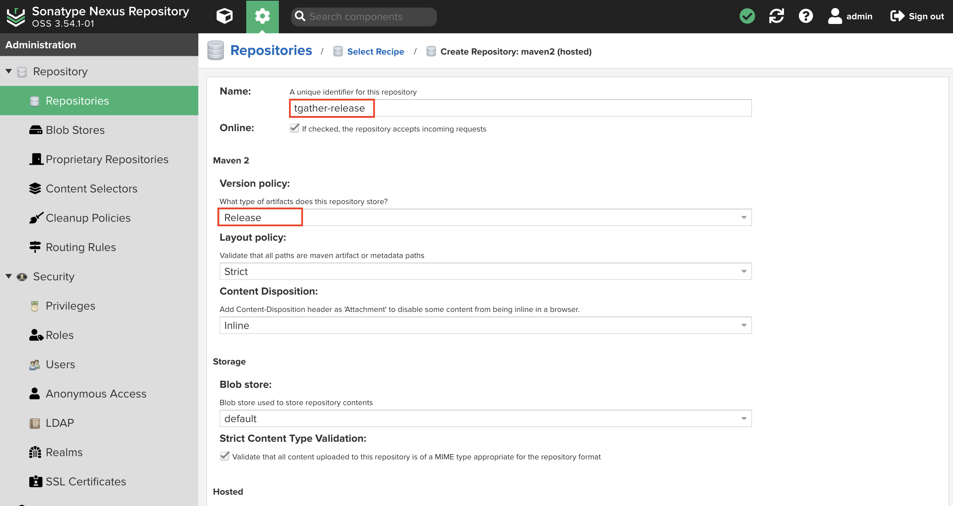Click the Content Selectors layers icon

(35, 188)
